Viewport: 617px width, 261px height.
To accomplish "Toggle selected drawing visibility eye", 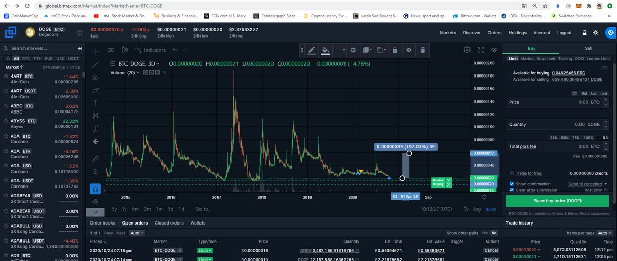I will tap(409, 50).
